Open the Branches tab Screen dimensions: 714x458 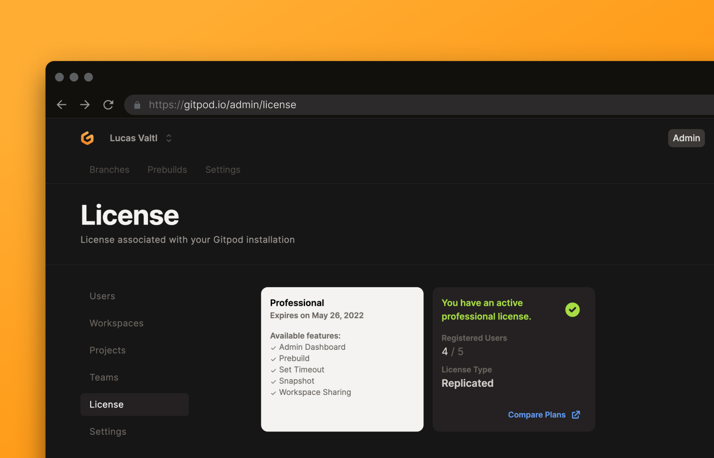(110, 170)
